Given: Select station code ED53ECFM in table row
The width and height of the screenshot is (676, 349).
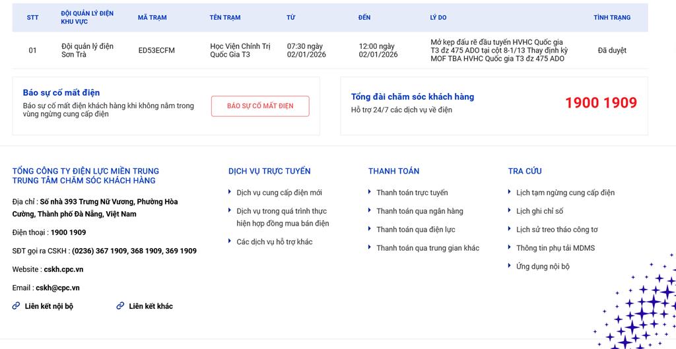Looking at the screenshot, I should [156, 51].
